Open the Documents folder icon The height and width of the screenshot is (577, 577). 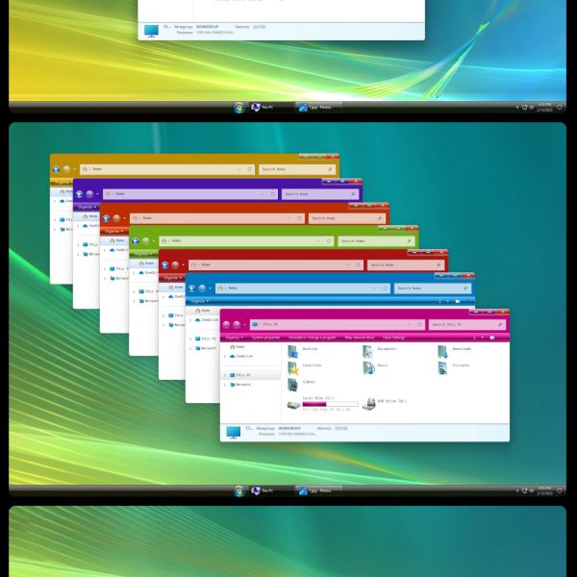point(368,352)
